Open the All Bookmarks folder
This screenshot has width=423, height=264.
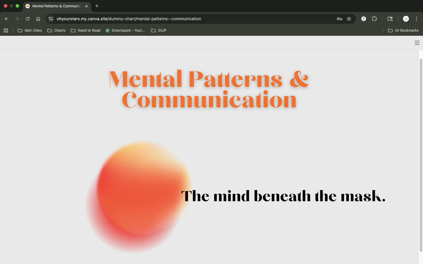[403, 31]
